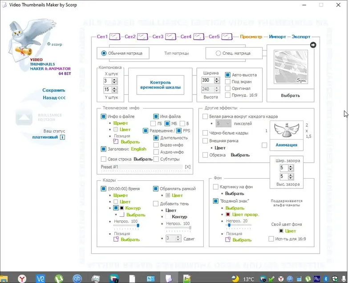356x283 pixels.
Task: Open the Сет3 preset icon
Action: point(170,36)
